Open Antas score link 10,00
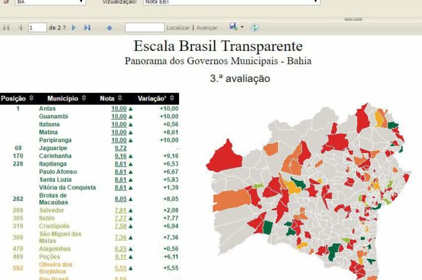Image resolution: width=422 pixels, height=280 pixels. point(119,109)
